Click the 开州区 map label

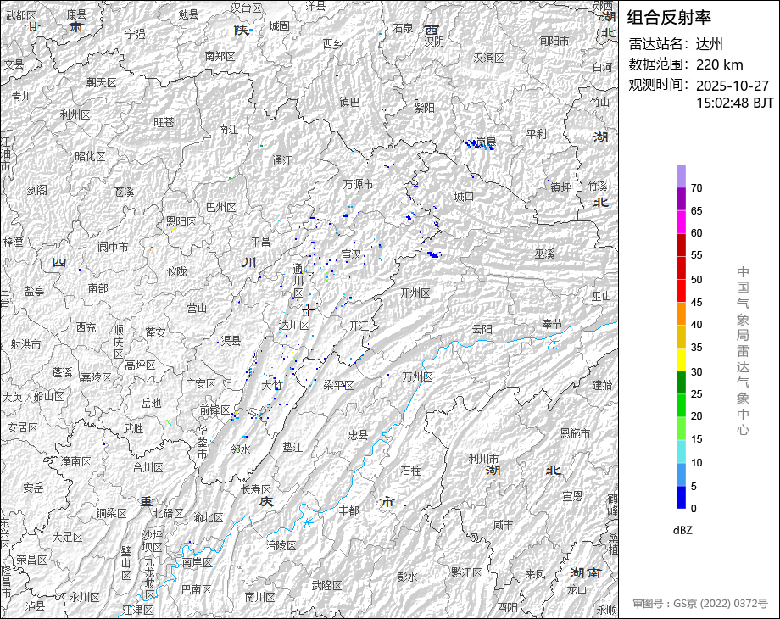point(415,293)
